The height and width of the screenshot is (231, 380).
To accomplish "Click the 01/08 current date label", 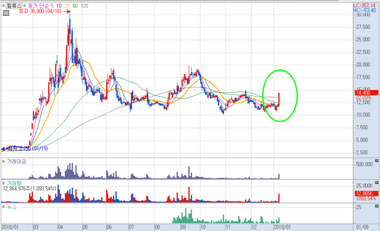I will [362, 227].
